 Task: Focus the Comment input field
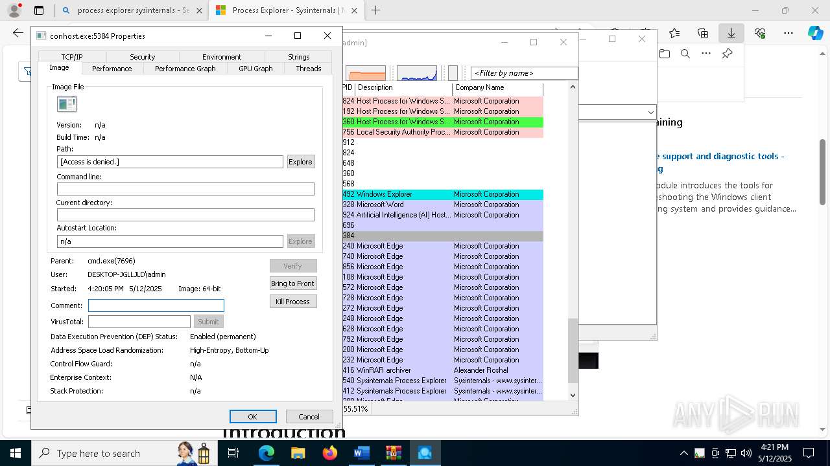pyautogui.click(x=156, y=305)
